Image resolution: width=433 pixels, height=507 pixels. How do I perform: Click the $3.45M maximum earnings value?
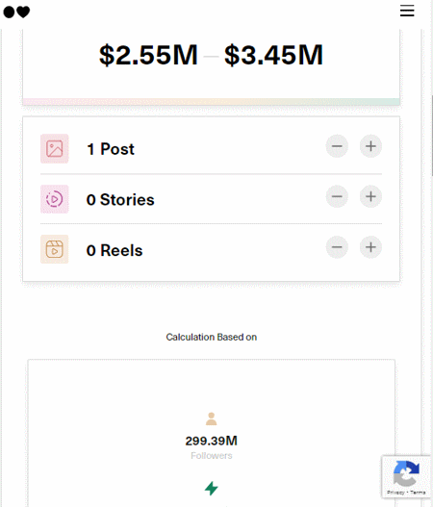tap(273, 55)
